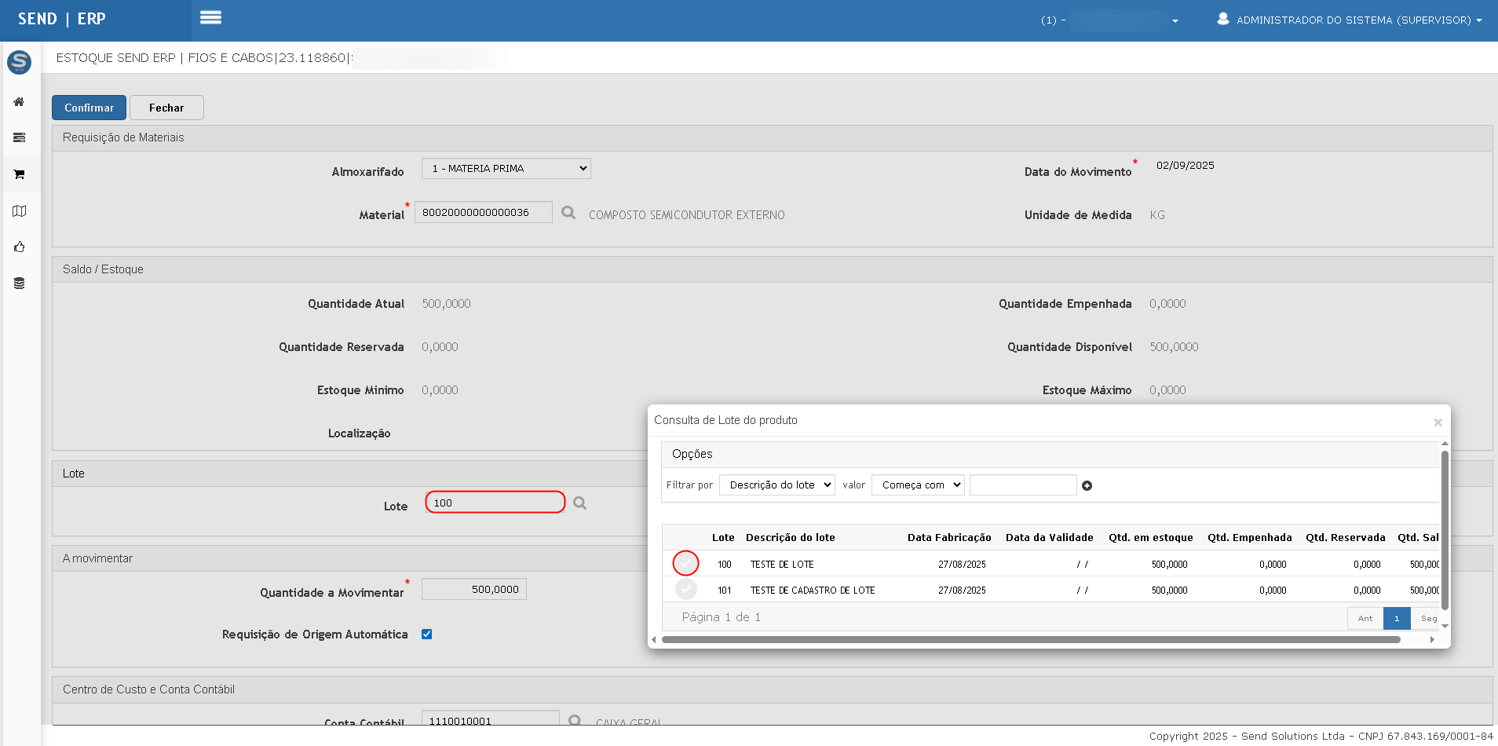Select lote 101 row check circle
1498x746 pixels.
coord(685,590)
